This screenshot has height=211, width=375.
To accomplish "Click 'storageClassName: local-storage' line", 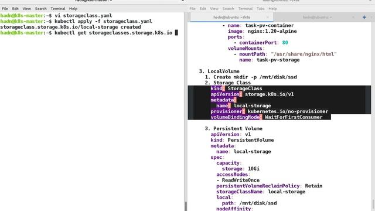I will (261, 192).
